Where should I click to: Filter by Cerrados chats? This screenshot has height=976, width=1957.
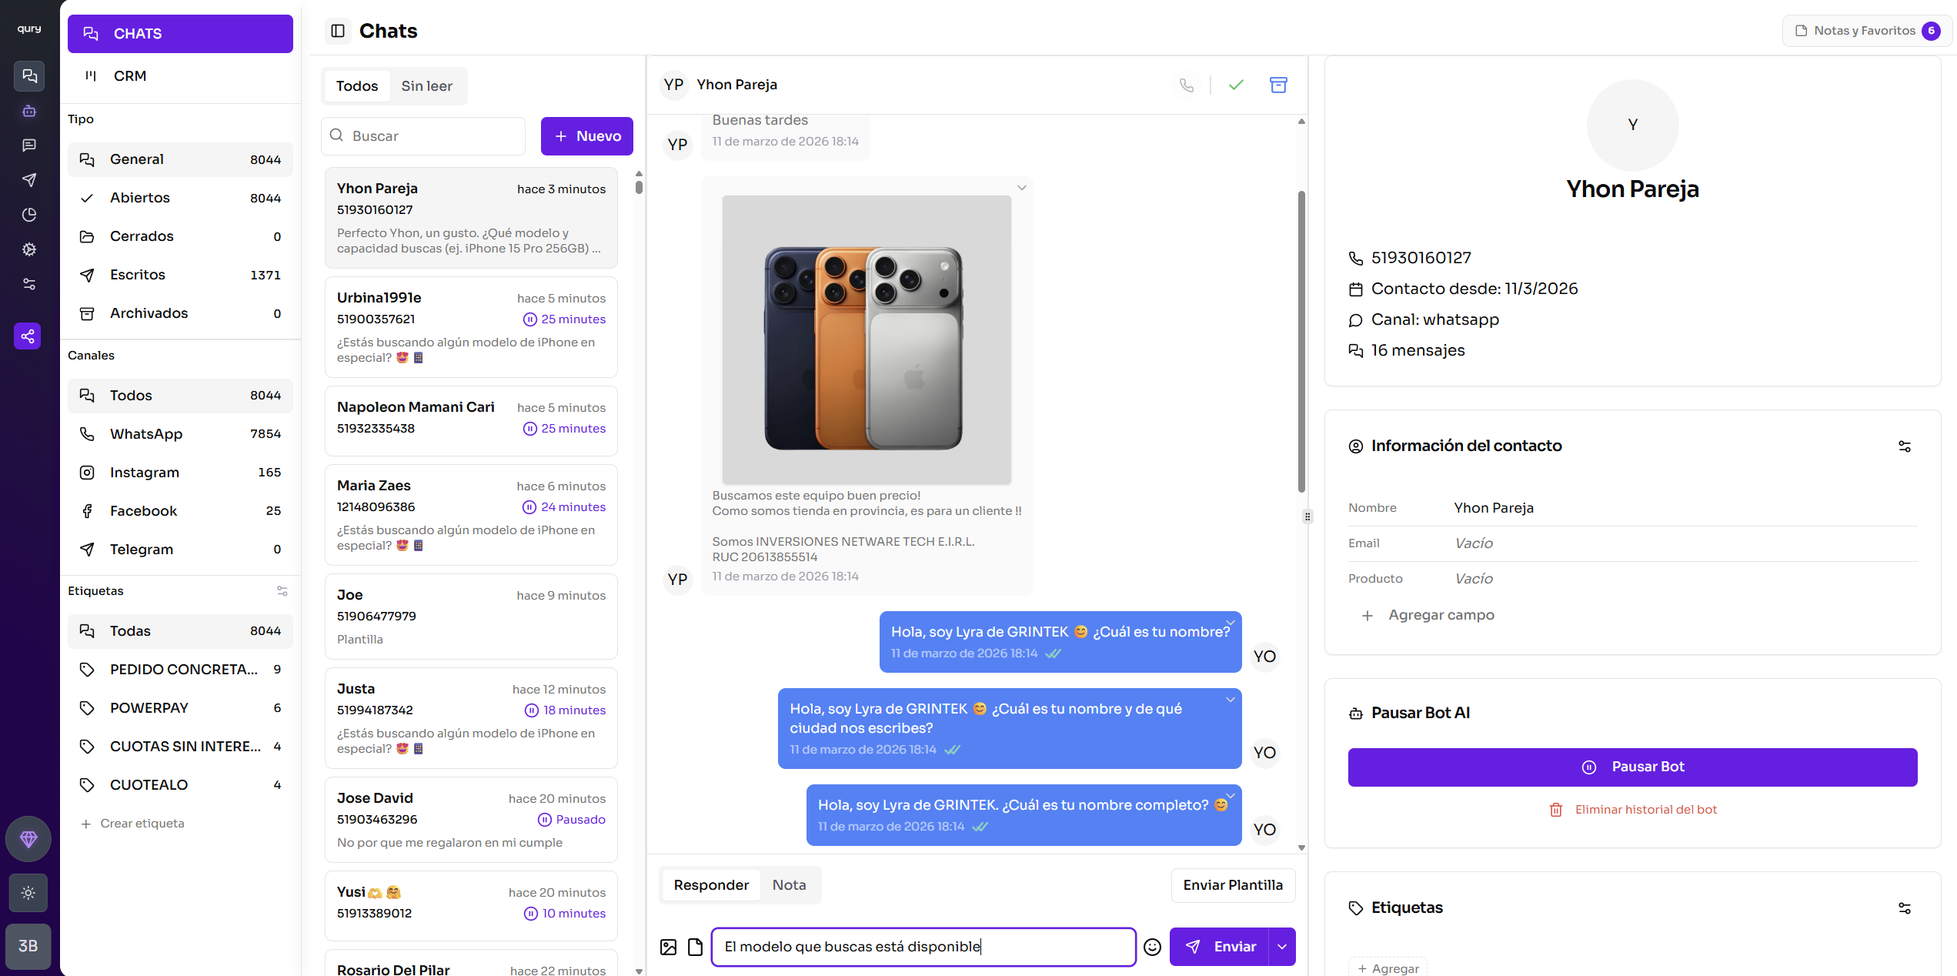pyautogui.click(x=180, y=236)
